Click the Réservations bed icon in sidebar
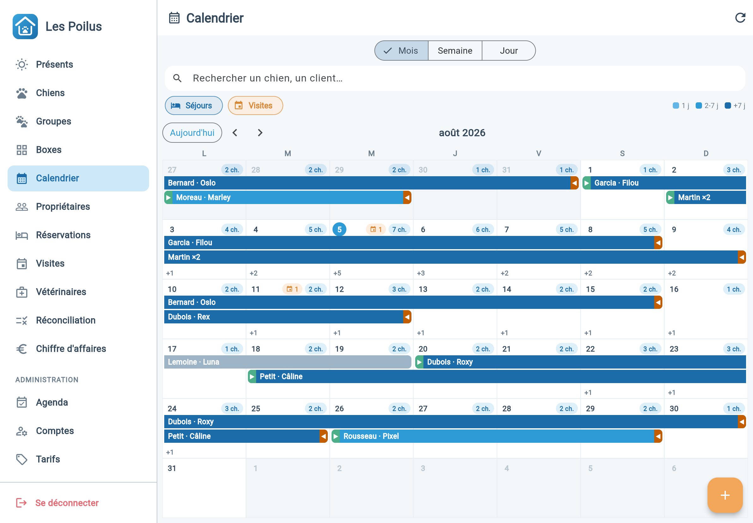 pos(21,235)
